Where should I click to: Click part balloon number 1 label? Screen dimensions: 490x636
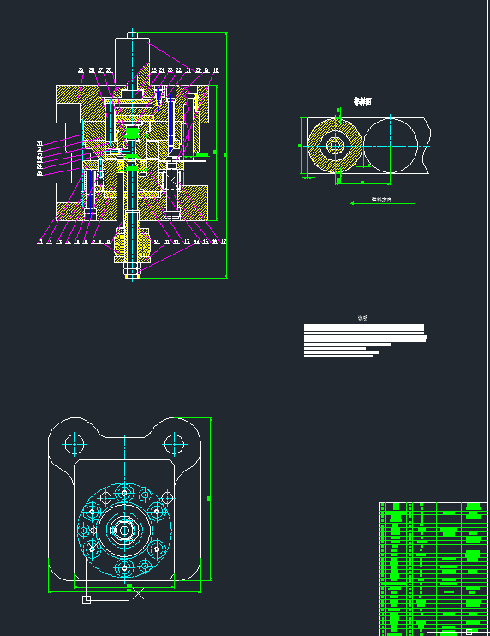pyautogui.click(x=39, y=242)
